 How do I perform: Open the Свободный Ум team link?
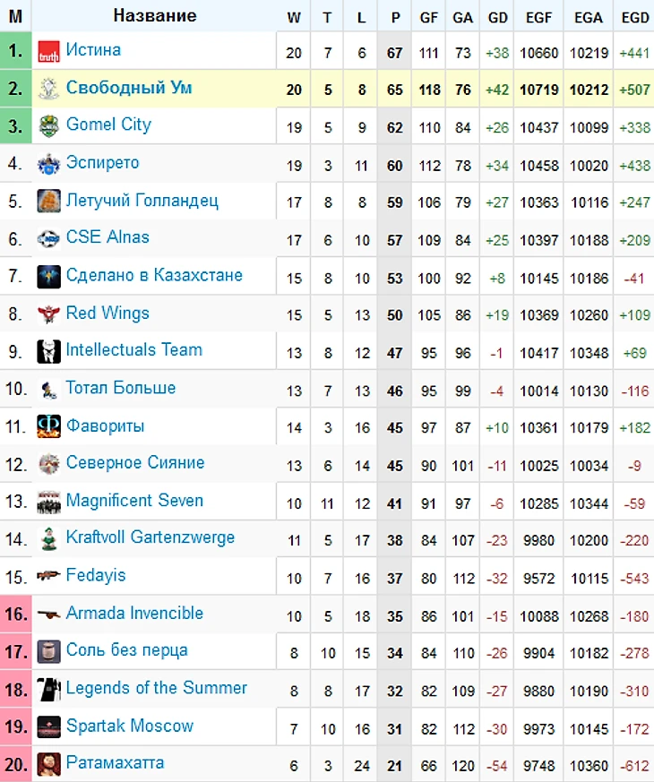point(129,89)
